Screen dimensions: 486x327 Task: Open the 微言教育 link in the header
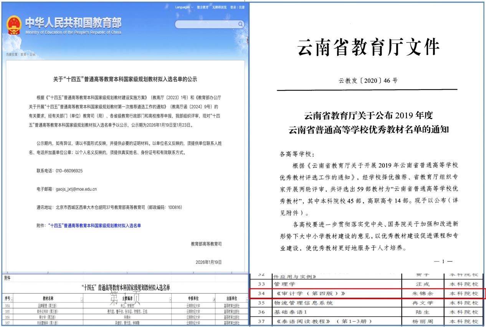(203, 7)
